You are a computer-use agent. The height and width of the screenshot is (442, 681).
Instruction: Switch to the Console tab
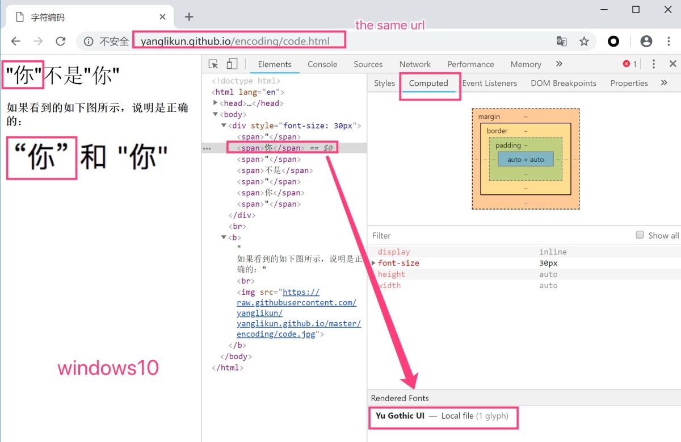click(322, 64)
